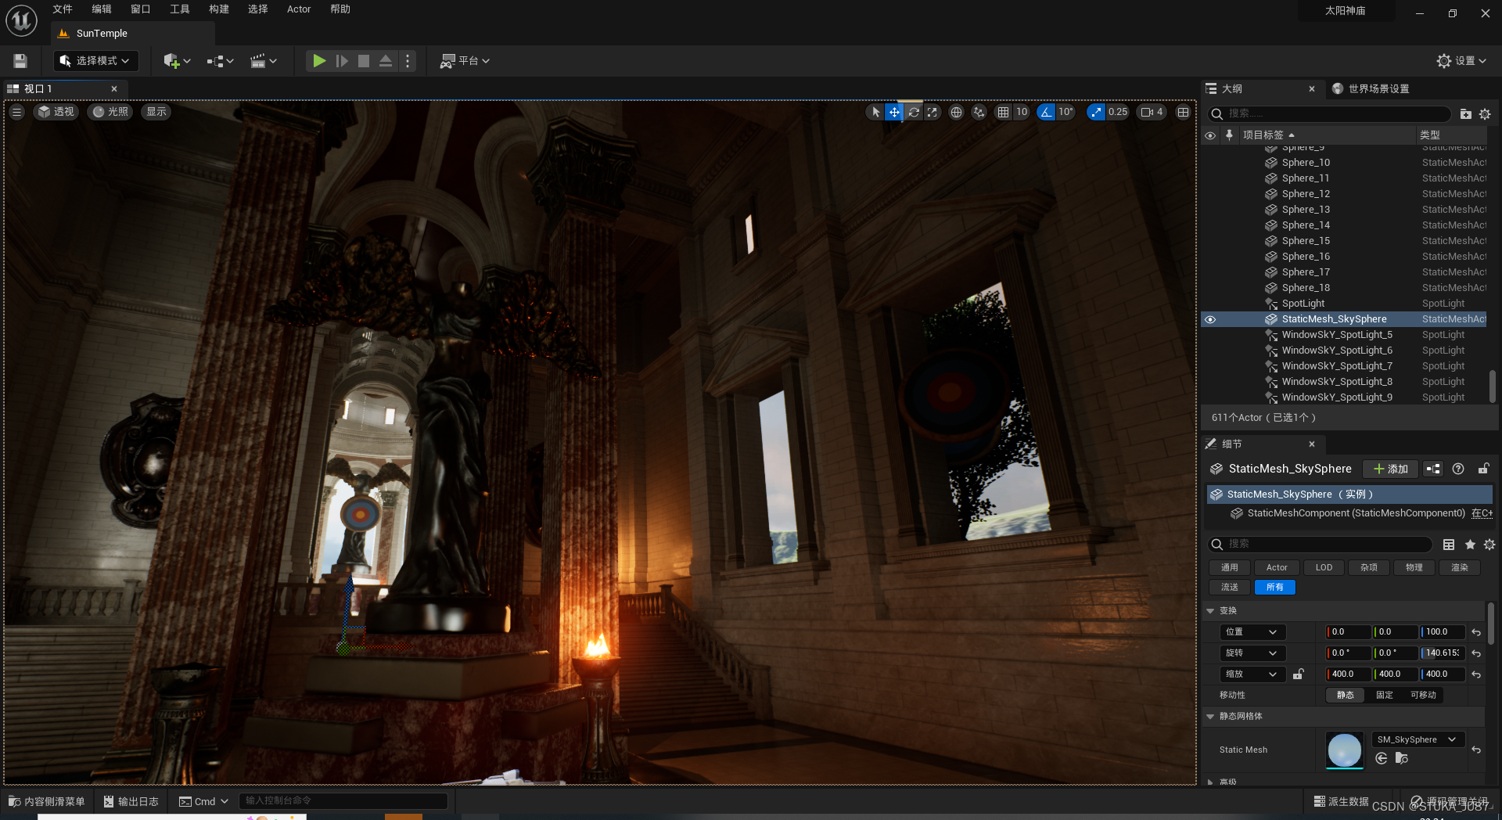
Task: Open the 位置 location type dropdown
Action: point(1252,631)
